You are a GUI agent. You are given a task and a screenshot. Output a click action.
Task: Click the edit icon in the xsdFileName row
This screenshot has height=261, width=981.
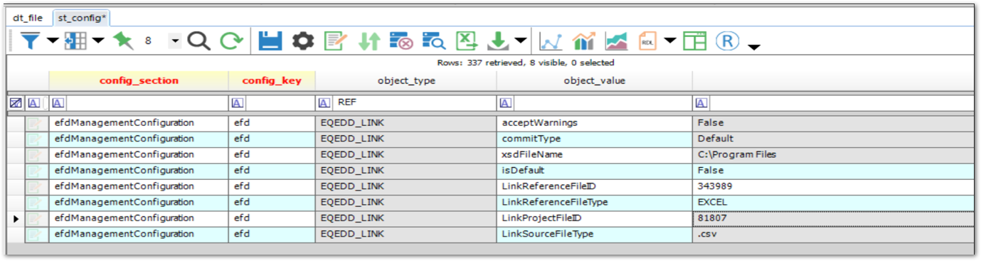coord(35,154)
